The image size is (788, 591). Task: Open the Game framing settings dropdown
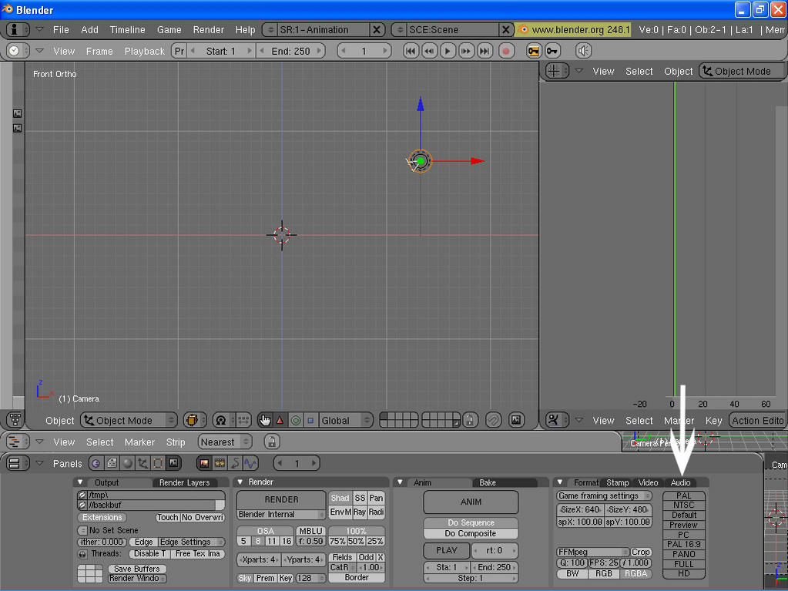(x=604, y=496)
